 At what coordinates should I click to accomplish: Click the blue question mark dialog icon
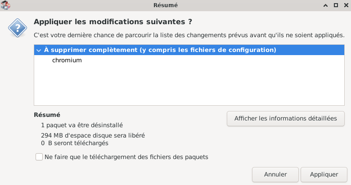18,29
